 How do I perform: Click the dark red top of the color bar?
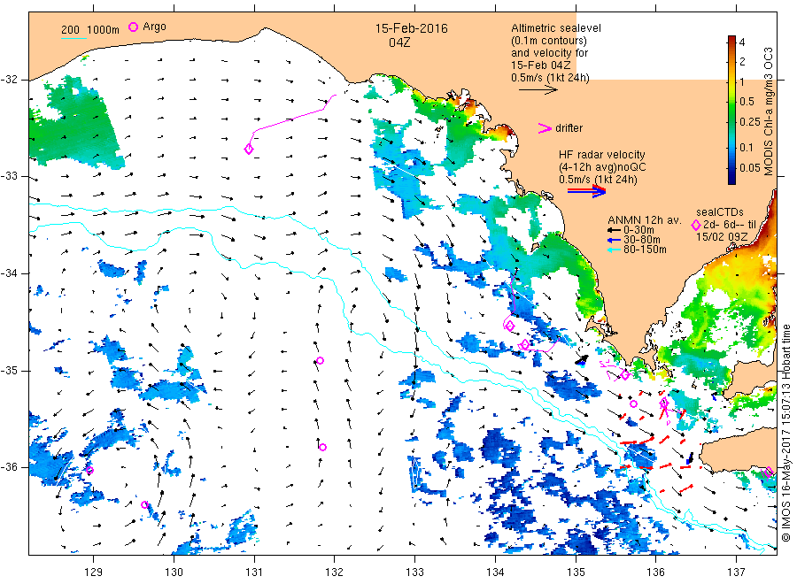(x=731, y=39)
